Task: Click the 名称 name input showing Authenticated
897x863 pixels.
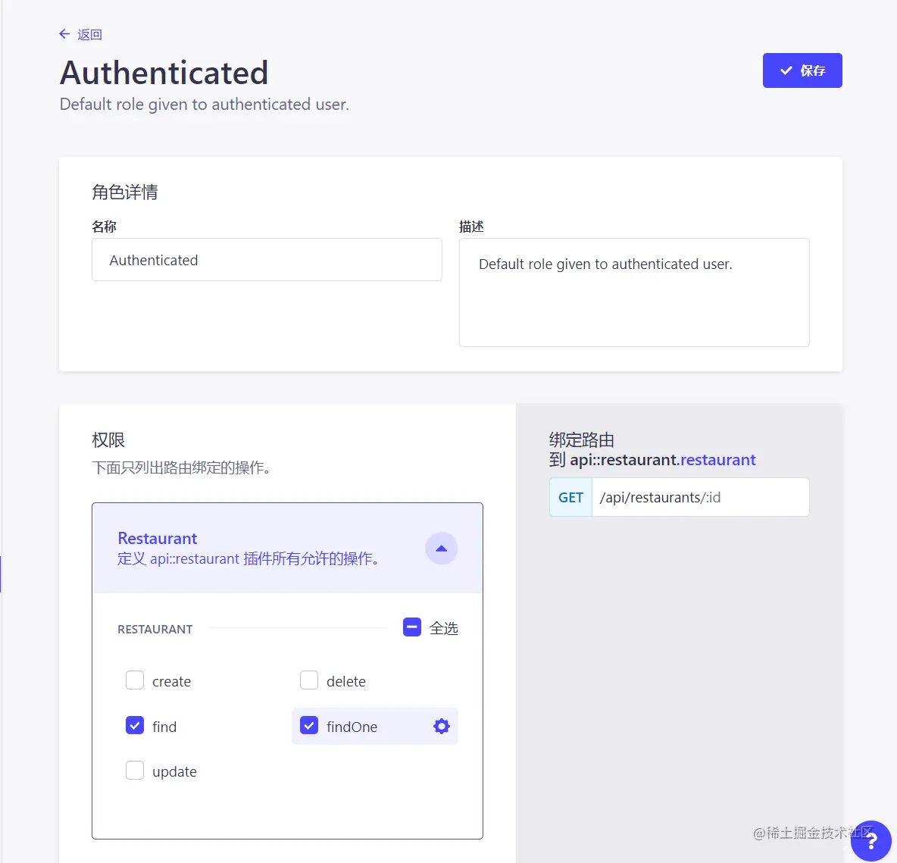Action: (x=267, y=260)
